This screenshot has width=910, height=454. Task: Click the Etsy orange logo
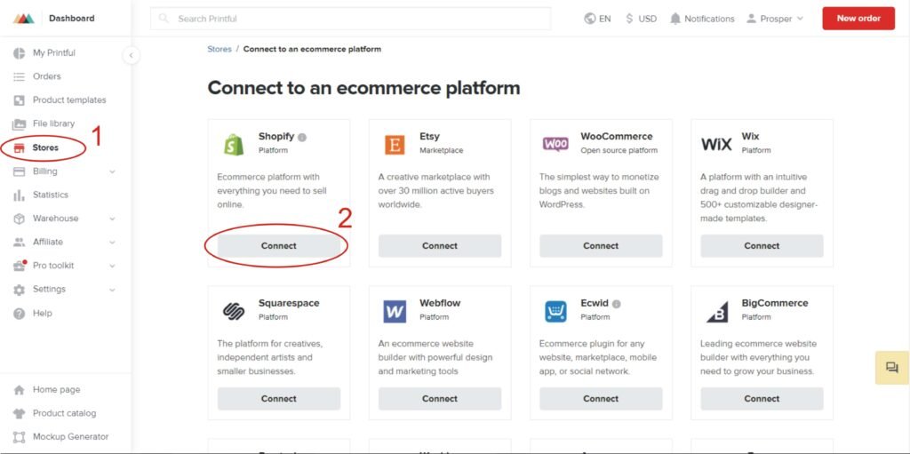pyautogui.click(x=395, y=145)
